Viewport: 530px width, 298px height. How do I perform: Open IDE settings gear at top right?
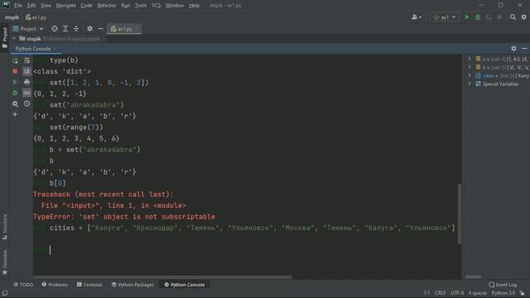pyautogui.click(x=523, y=17)
